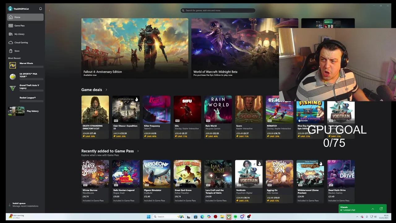Open the Fallout 4: Anniversary Edition banner
The height and width of the screenshot is (223, 396).
135,48
